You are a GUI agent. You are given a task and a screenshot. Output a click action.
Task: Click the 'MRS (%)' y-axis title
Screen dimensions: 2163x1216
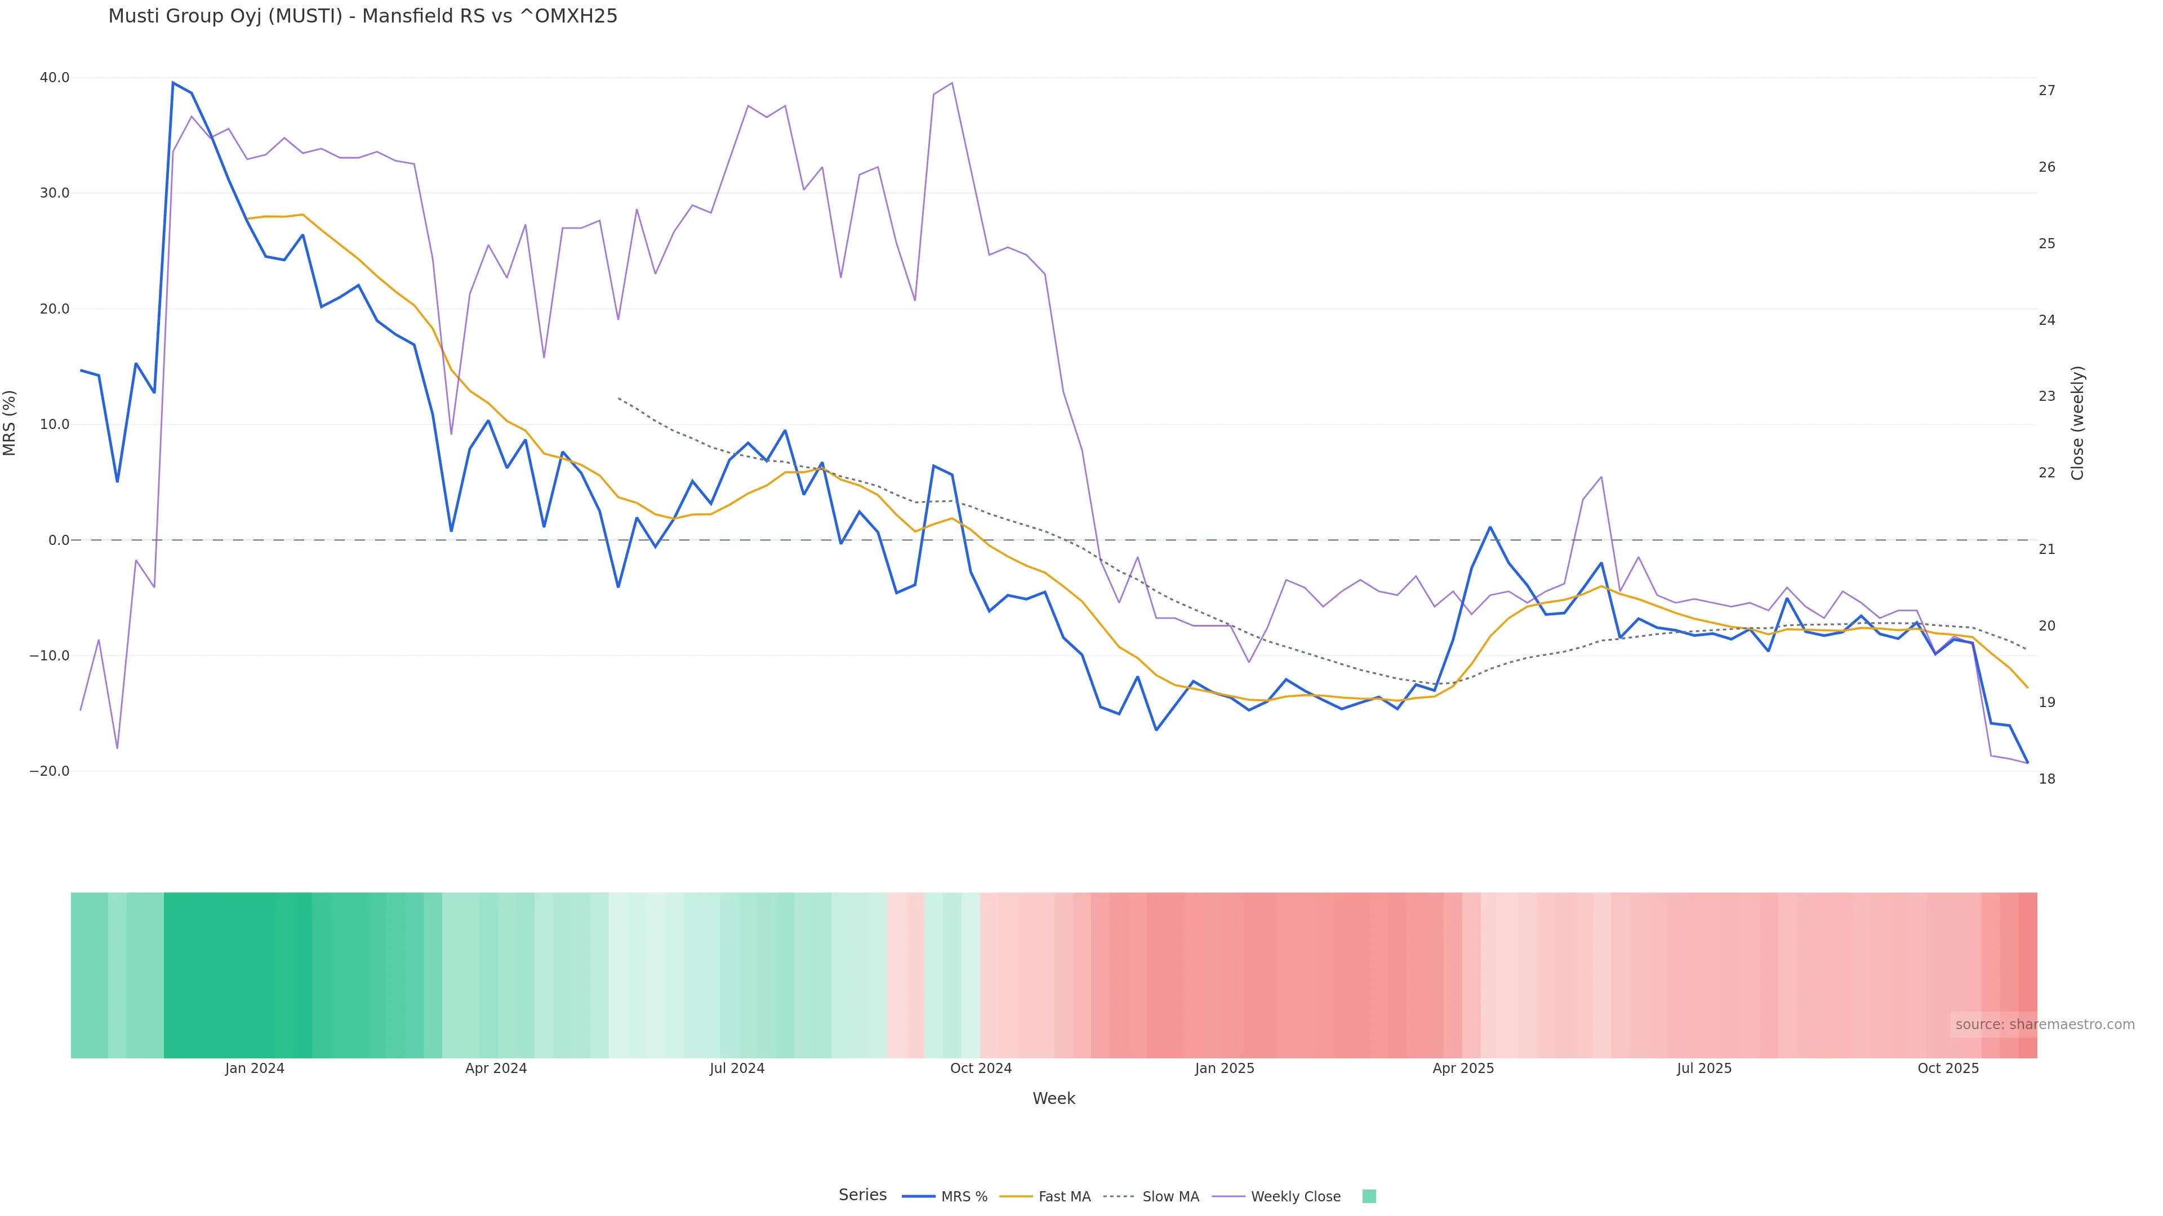pyautogui.click(x=10, y=423)
